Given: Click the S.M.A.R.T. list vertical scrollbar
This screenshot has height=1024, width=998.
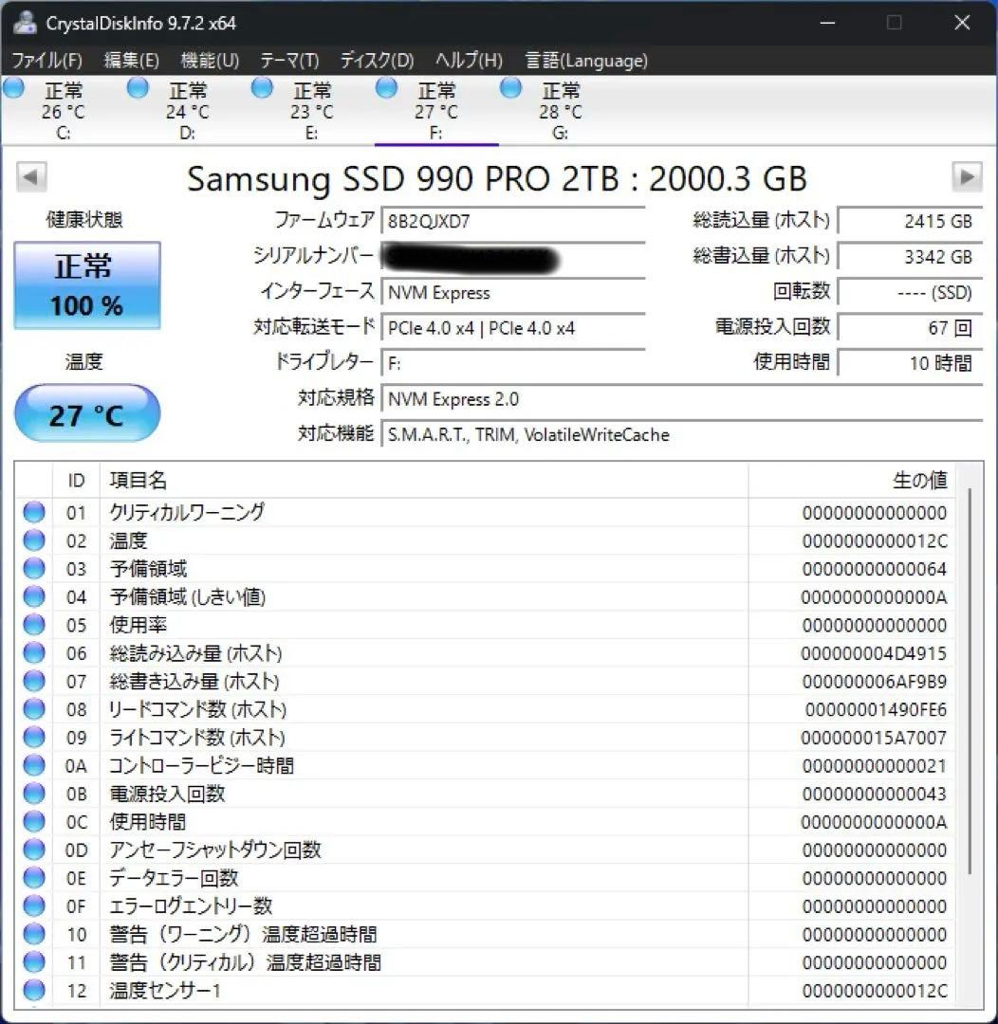Looking at the screenshot, I should pyautogui.click(x=969, y=683).
